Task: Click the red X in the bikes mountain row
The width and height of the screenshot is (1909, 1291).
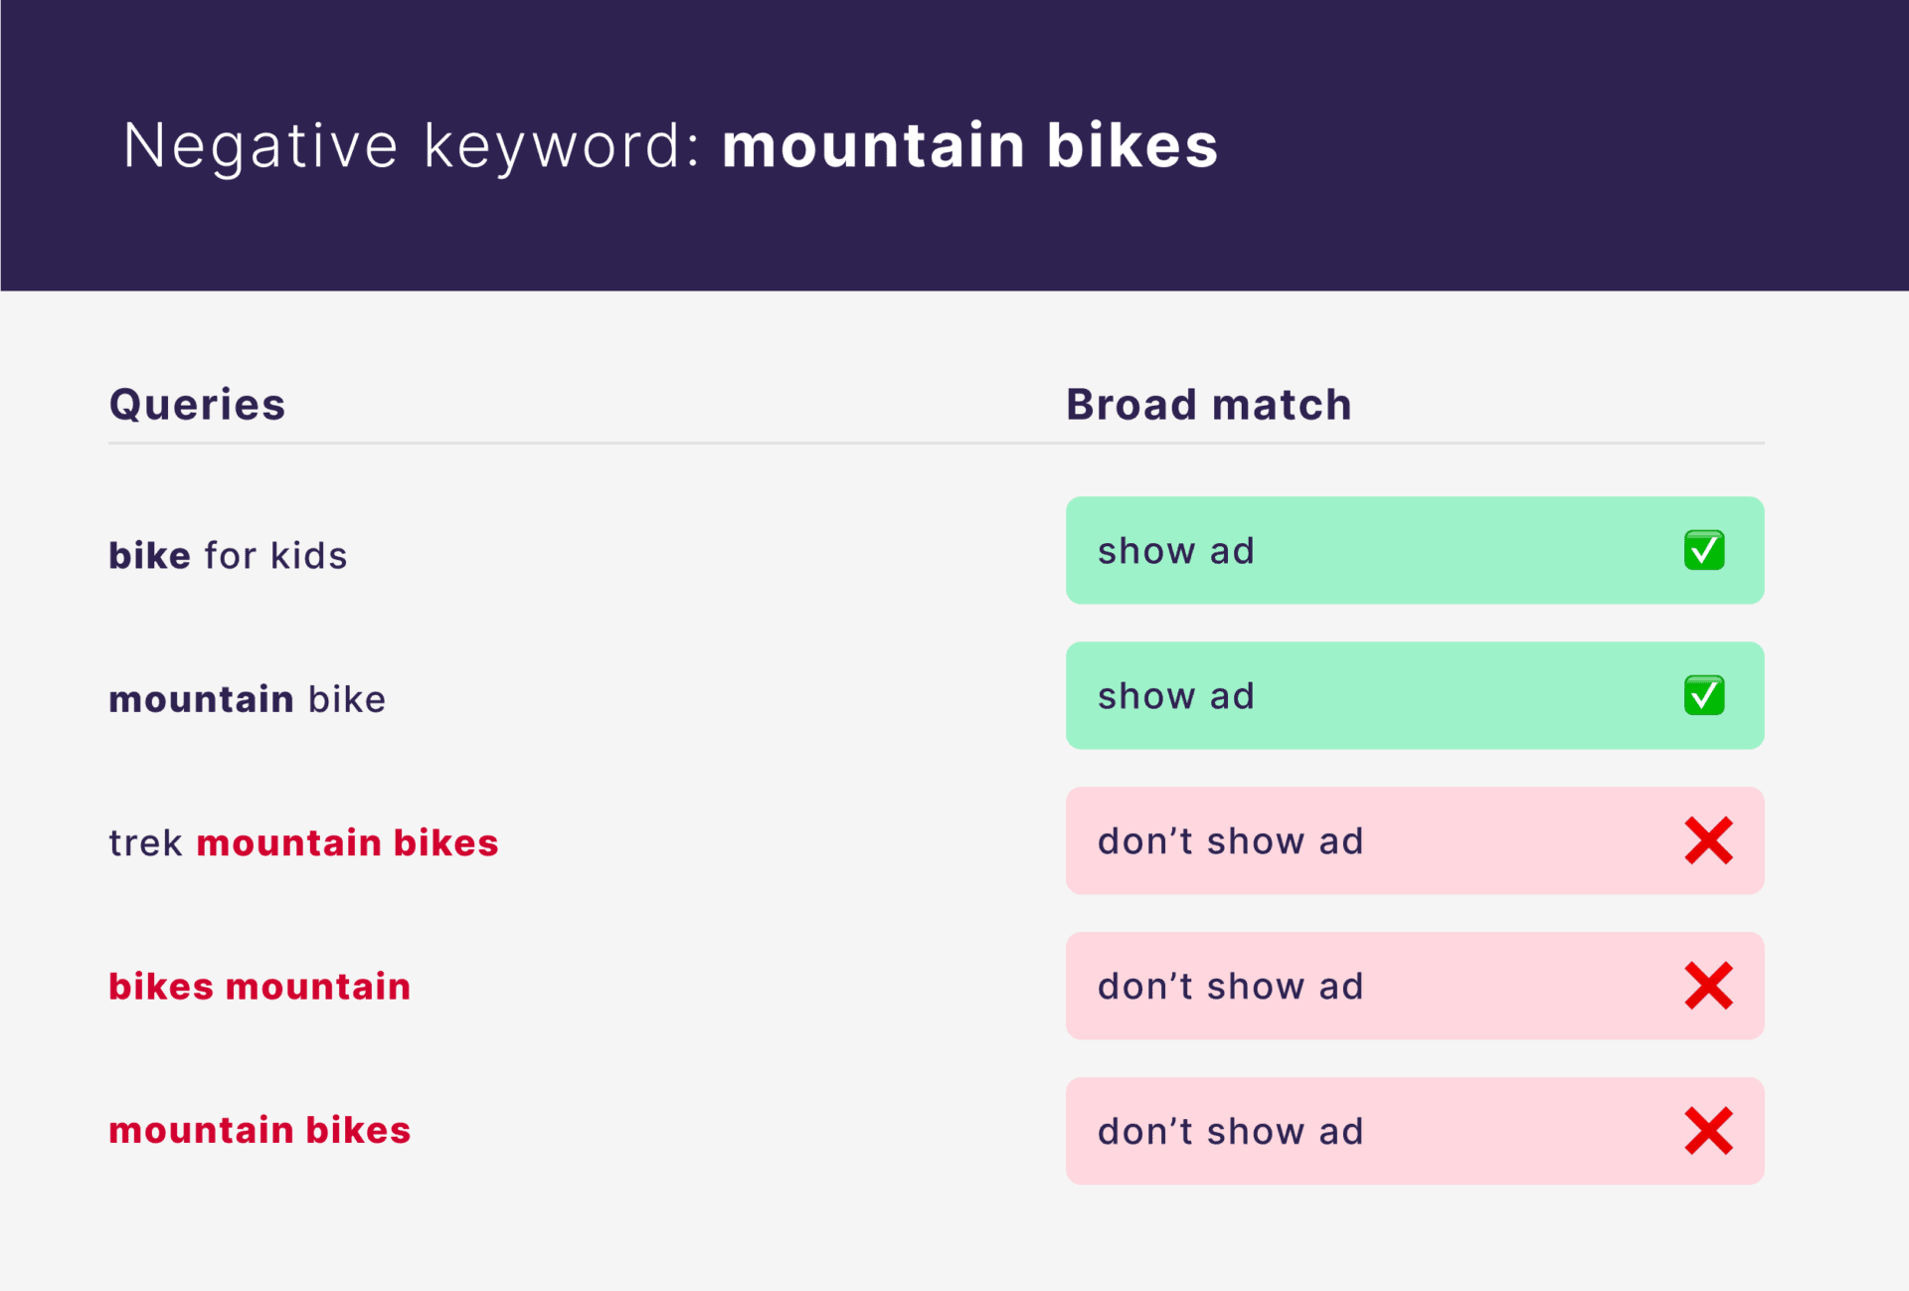Action: coord(1708,986)
